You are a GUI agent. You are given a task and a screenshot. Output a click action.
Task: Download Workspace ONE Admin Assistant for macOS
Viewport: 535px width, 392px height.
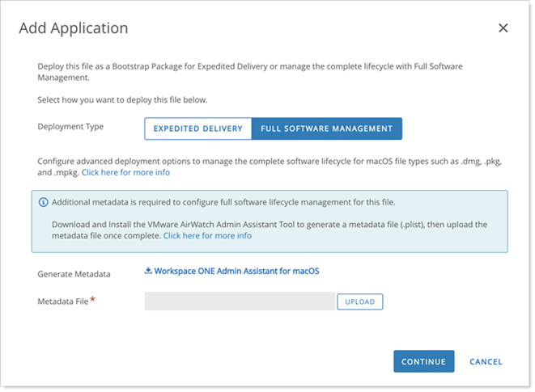(x=236, y=271)
